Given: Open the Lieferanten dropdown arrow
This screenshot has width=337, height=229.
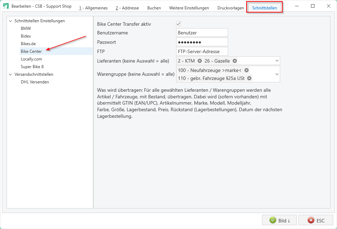Looking at the screenshot, I should point(277,61).
